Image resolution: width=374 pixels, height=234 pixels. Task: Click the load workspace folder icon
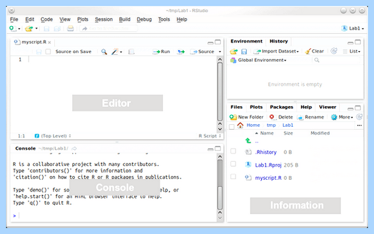point(234,51)
